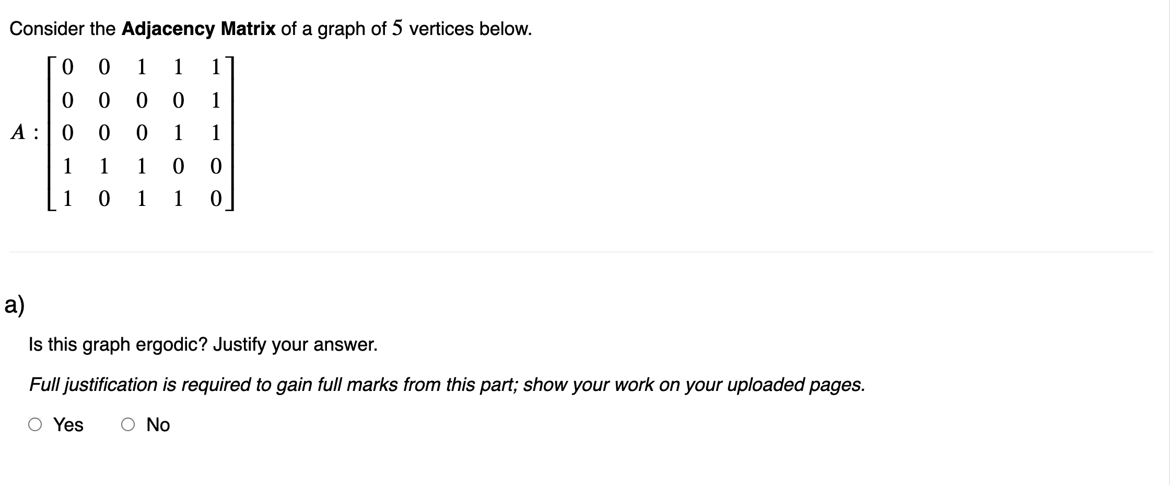Click the bold "Adjacency Matrix" text

click(x=198, y=29)
